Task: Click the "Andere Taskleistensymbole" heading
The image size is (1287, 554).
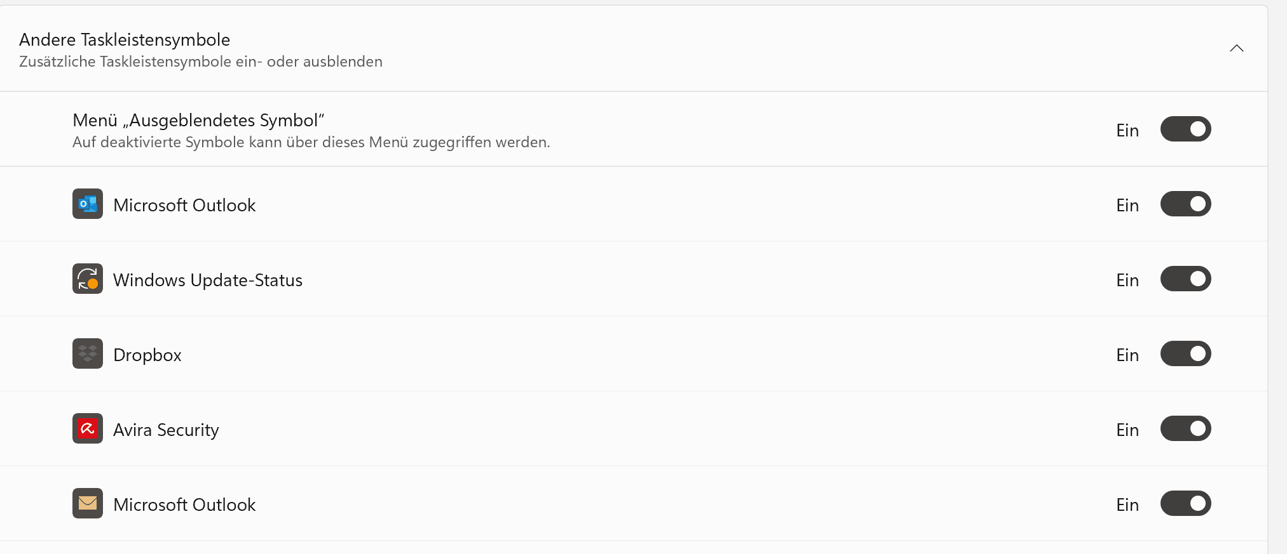Action: [125, 39]
